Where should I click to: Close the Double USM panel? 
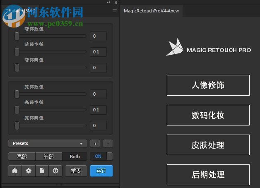(116, 2)
